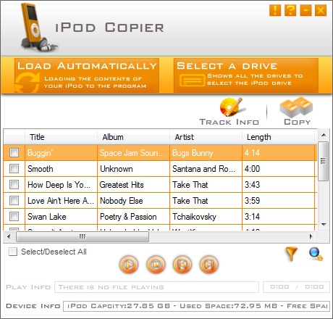Click the Bugs Bunny artist cell

coord(206,153)
